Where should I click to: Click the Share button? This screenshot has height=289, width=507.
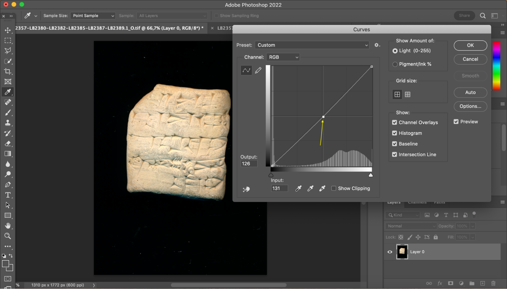tap(464, 16)
